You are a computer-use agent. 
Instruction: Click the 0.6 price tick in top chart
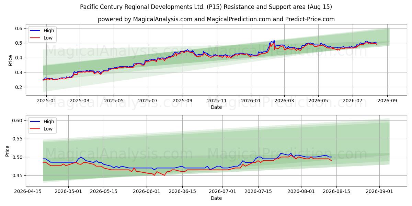pos(19,28)
